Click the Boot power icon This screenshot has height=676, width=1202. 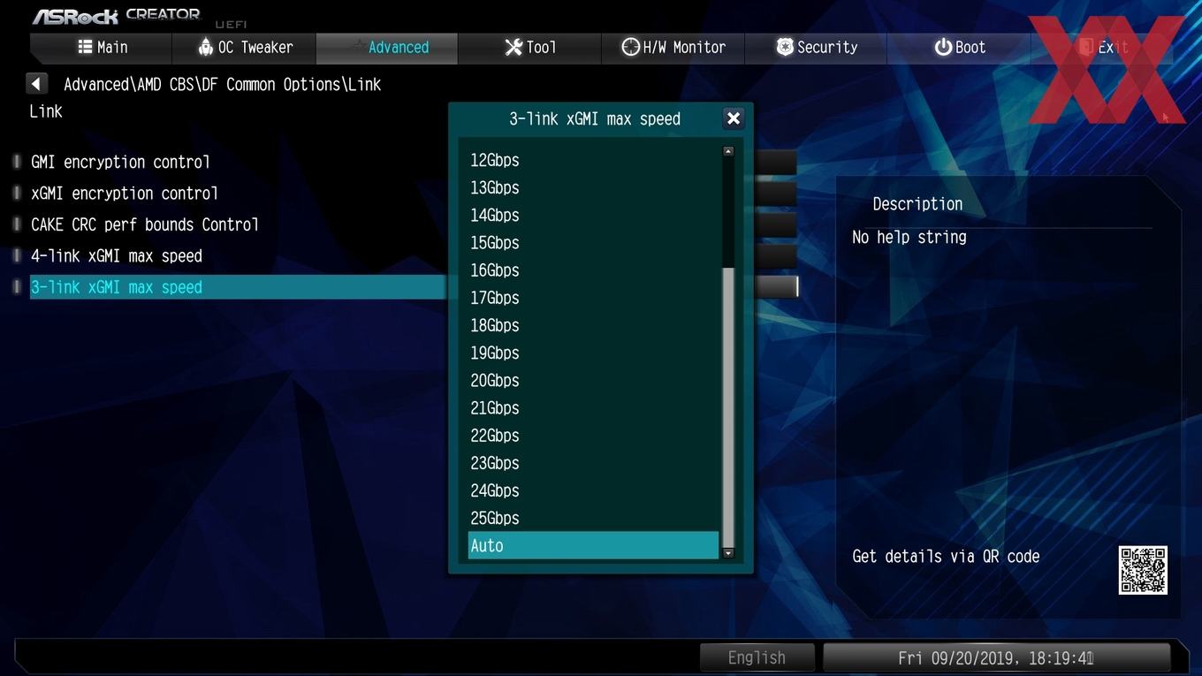point(943,47)
